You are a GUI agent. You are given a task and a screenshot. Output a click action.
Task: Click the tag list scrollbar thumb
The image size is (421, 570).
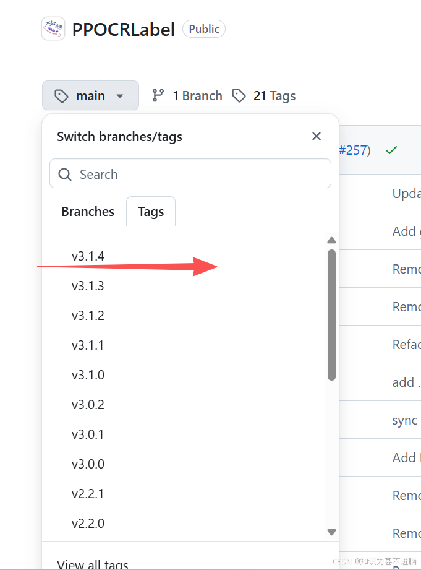tap(331, 315)
